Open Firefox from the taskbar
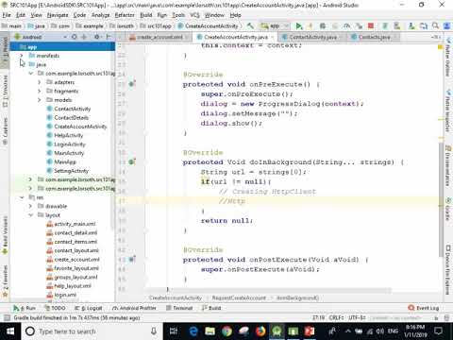Image resolution: width=453 pixels, height=340 pixels. pos(260,331)
